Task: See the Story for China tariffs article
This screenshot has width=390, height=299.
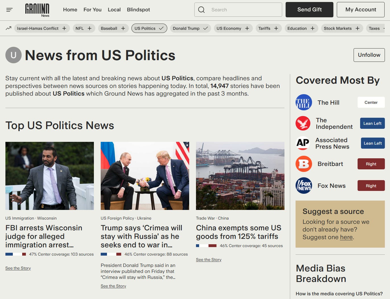Action: [x=209, y=260]
